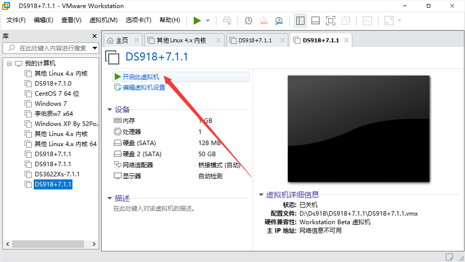The height and width of the screenshot is (262, 465).
Task: Open the 网络适配器 device settings
Action: point(137,165)
